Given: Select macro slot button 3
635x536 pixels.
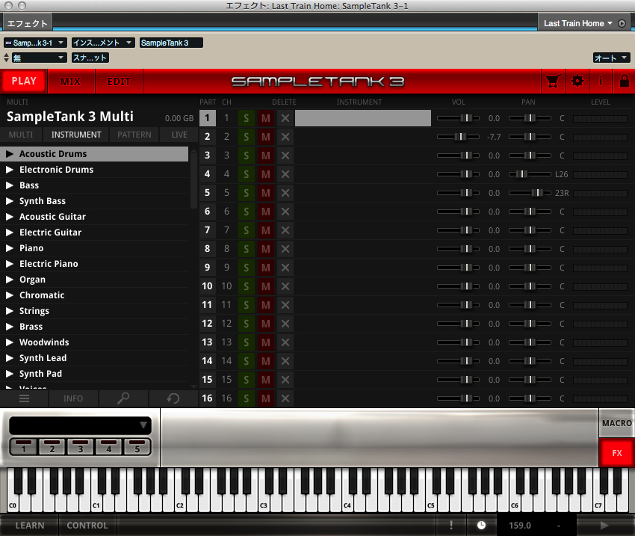Looking at the screenshot, I should click(x=80, y=447).
